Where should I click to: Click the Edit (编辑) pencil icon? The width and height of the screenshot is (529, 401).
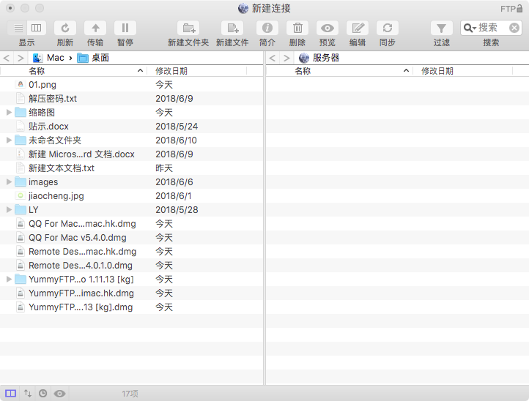358,28
